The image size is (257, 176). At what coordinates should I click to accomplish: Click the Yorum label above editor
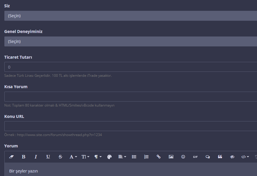point(11,146)
